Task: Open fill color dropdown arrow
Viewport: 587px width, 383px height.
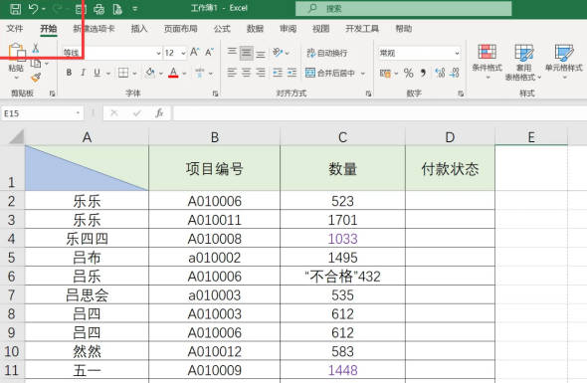Action: tap(160, 74)
